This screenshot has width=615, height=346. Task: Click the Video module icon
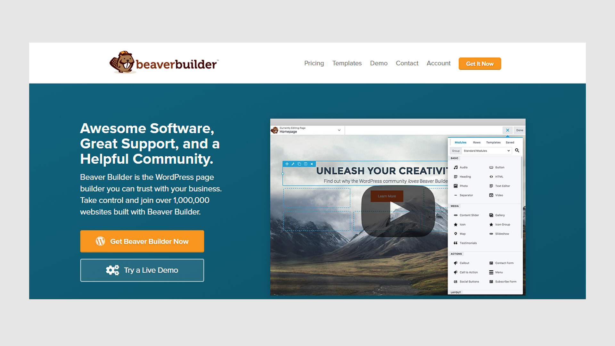(491, 195)
